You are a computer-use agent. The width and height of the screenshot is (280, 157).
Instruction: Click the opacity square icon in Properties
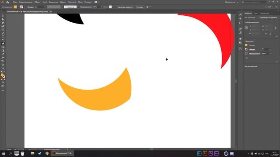tap(246, 53)
